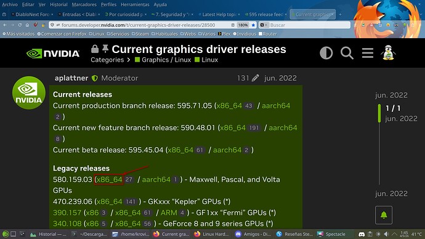Viewport: 425px width, 239px height.
Task: Open the Historial menu
Action: coord(59,4)
